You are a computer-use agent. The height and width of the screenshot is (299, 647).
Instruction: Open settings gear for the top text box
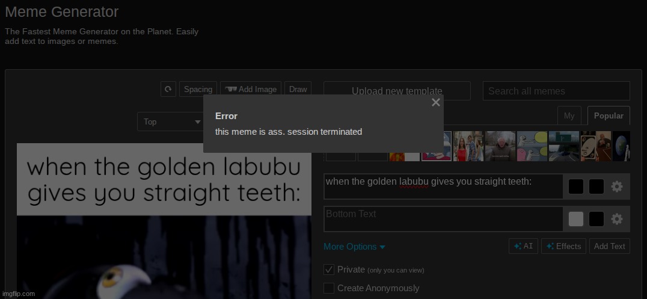(x=616, y=186)
